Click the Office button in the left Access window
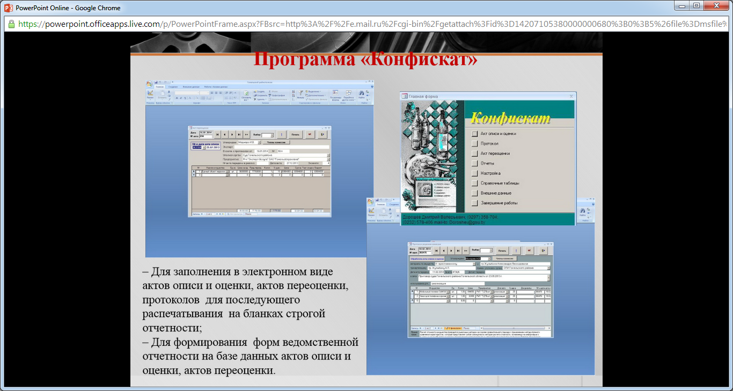The width and height of the screenshot is (733, 391). tap(149, 84)
